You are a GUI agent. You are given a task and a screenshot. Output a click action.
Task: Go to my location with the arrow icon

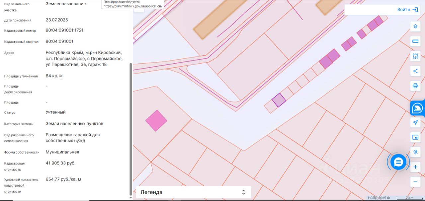(x=415, y=122)
